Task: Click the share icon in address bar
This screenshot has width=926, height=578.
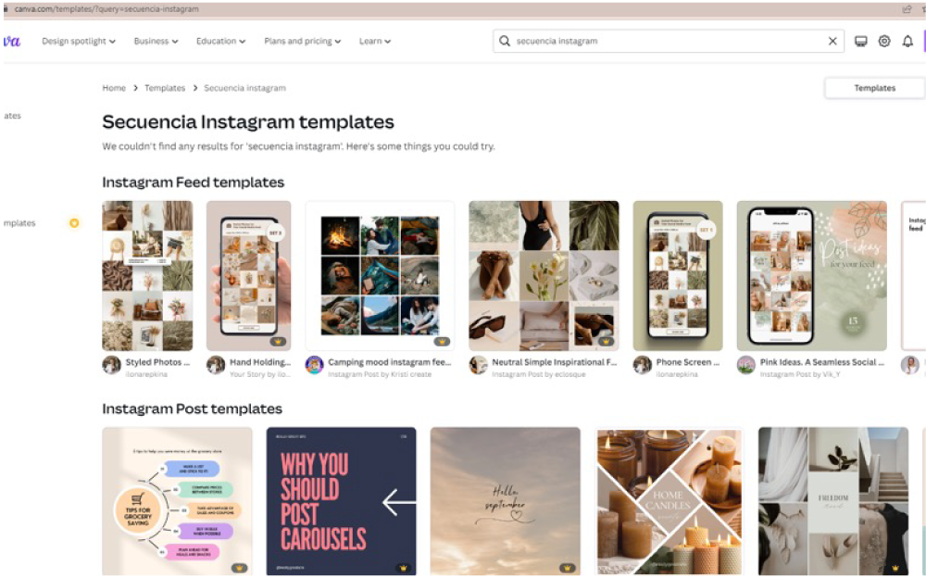Action: coord(907,9)
